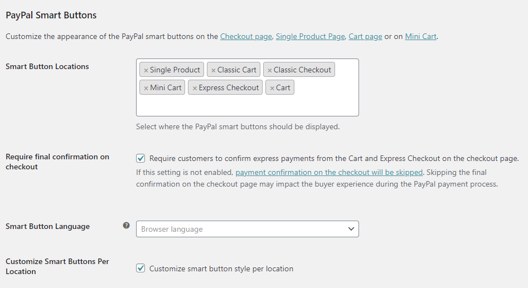Open the Smart Button Language dropdown
The image size is (528, 288).
coord(247,229)
